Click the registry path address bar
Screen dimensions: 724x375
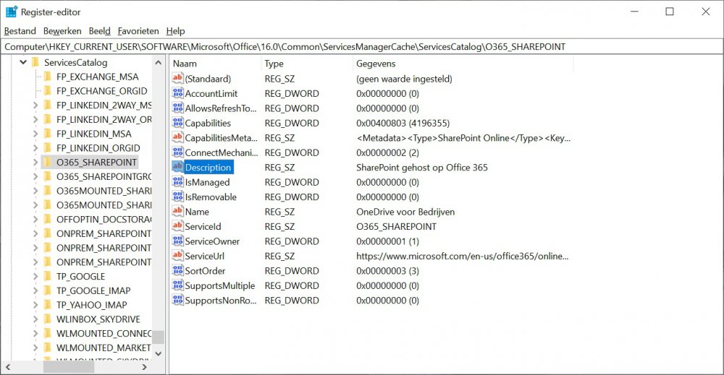click(x=362, y=46)
